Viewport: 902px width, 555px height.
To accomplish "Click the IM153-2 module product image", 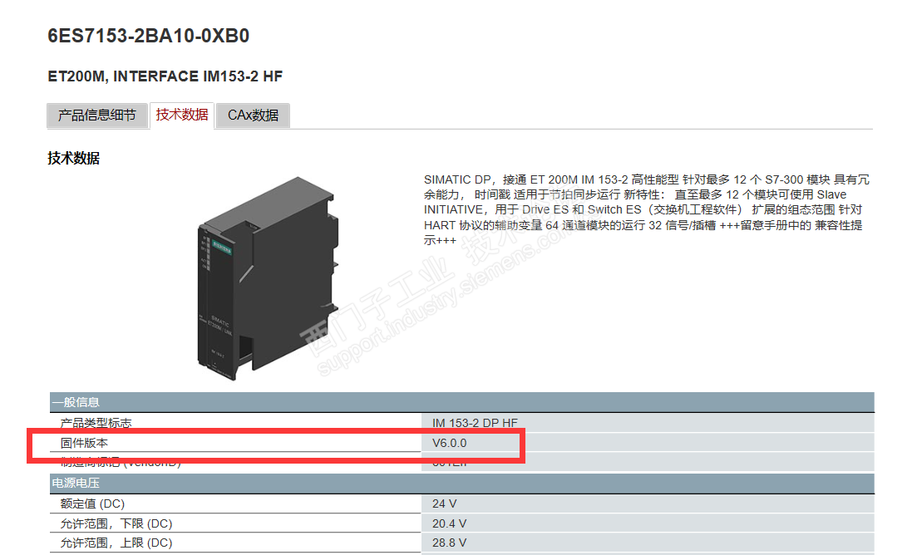I will click(x=268, y=278).
